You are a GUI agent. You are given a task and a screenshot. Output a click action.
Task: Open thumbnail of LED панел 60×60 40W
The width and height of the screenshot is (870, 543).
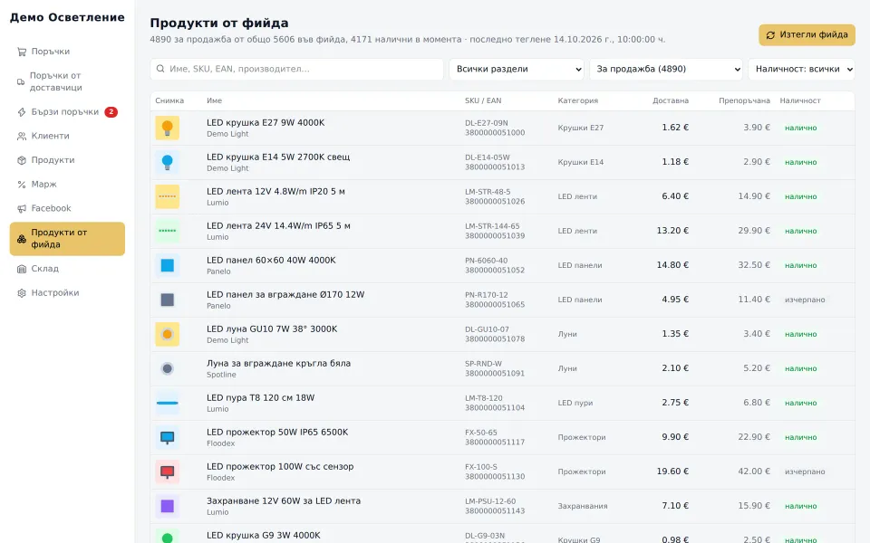[x=167, y=265]
